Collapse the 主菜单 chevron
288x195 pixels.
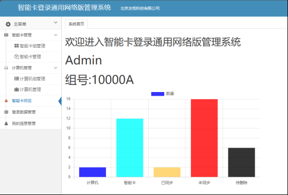click(56, 22)
